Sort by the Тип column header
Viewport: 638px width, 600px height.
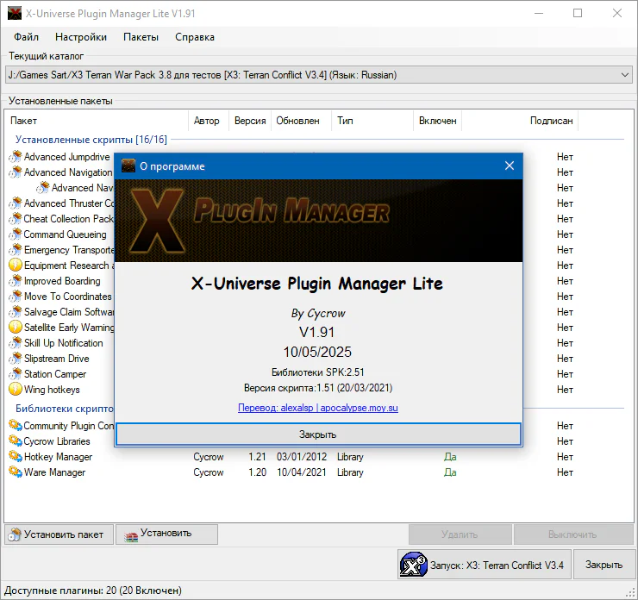coord(372,121)
